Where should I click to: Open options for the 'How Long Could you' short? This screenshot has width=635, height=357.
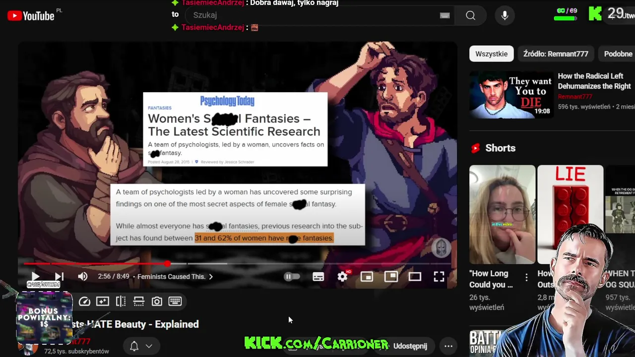click(526, 277)
